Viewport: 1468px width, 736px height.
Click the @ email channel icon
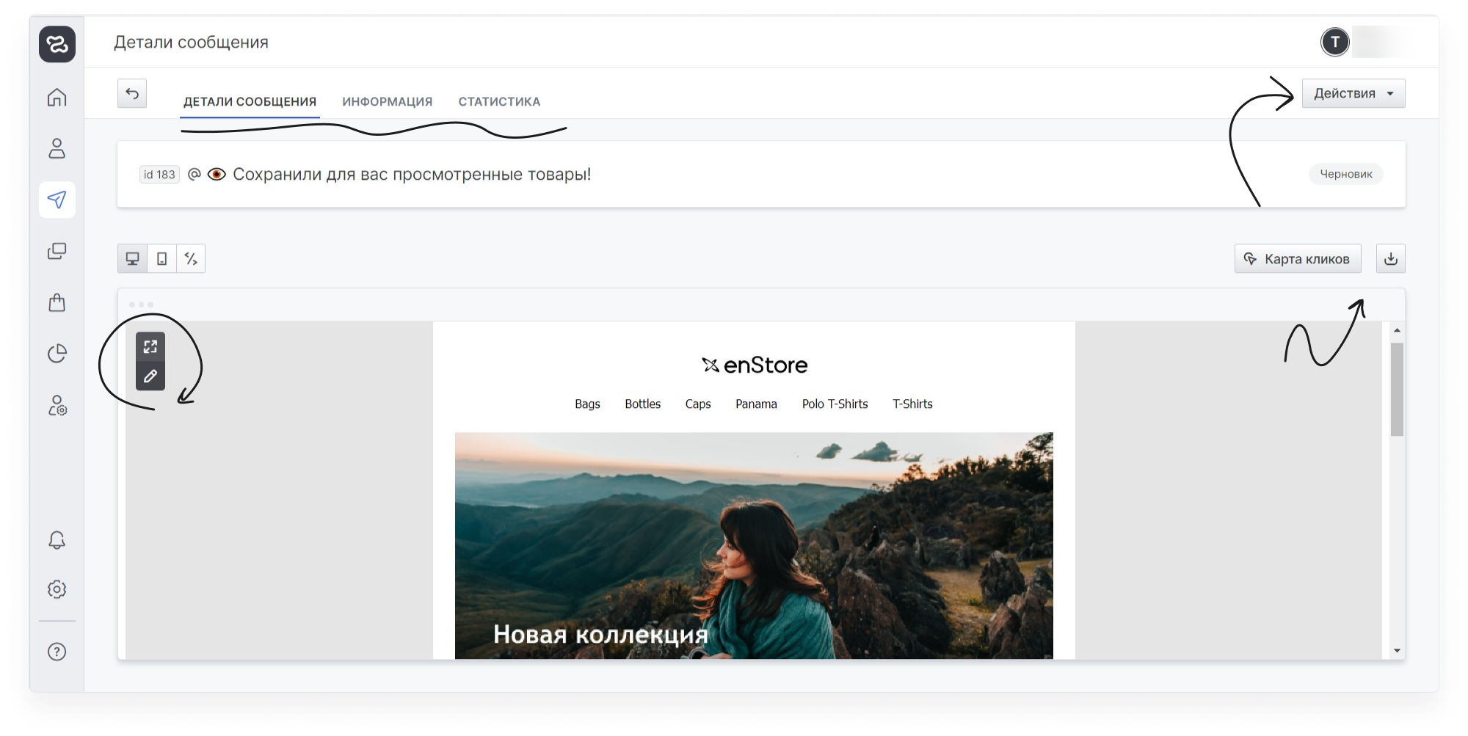point(195,174)
